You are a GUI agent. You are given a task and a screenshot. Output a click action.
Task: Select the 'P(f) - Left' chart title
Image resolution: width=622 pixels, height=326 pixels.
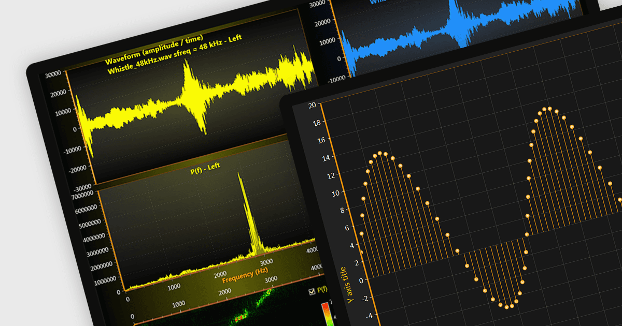tap(204, 170)
